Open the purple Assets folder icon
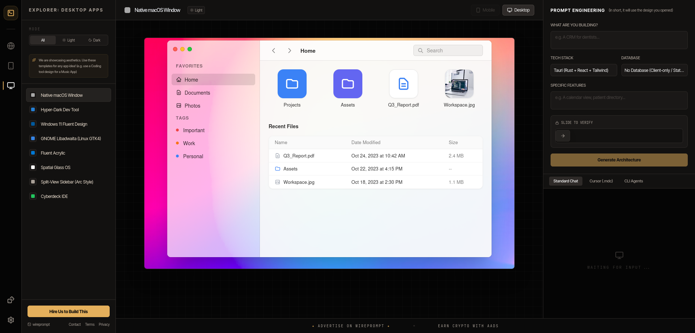 [x=348, y=84]
